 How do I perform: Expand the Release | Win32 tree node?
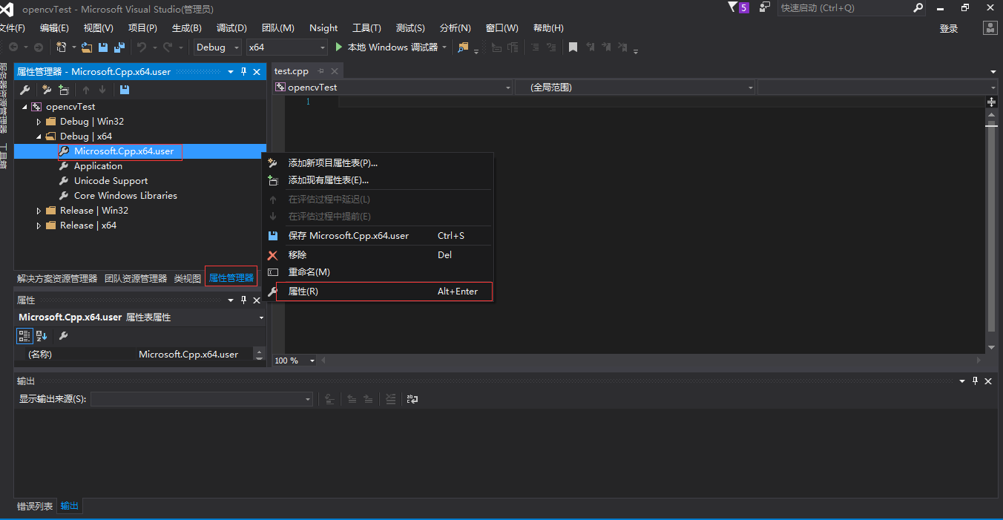pyautogui.click(x=39, y=210)
